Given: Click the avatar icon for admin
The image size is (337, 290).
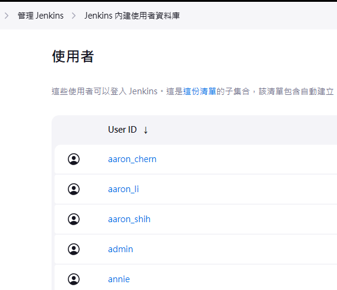Looking at the screenshot, I should tap(74, 249).
